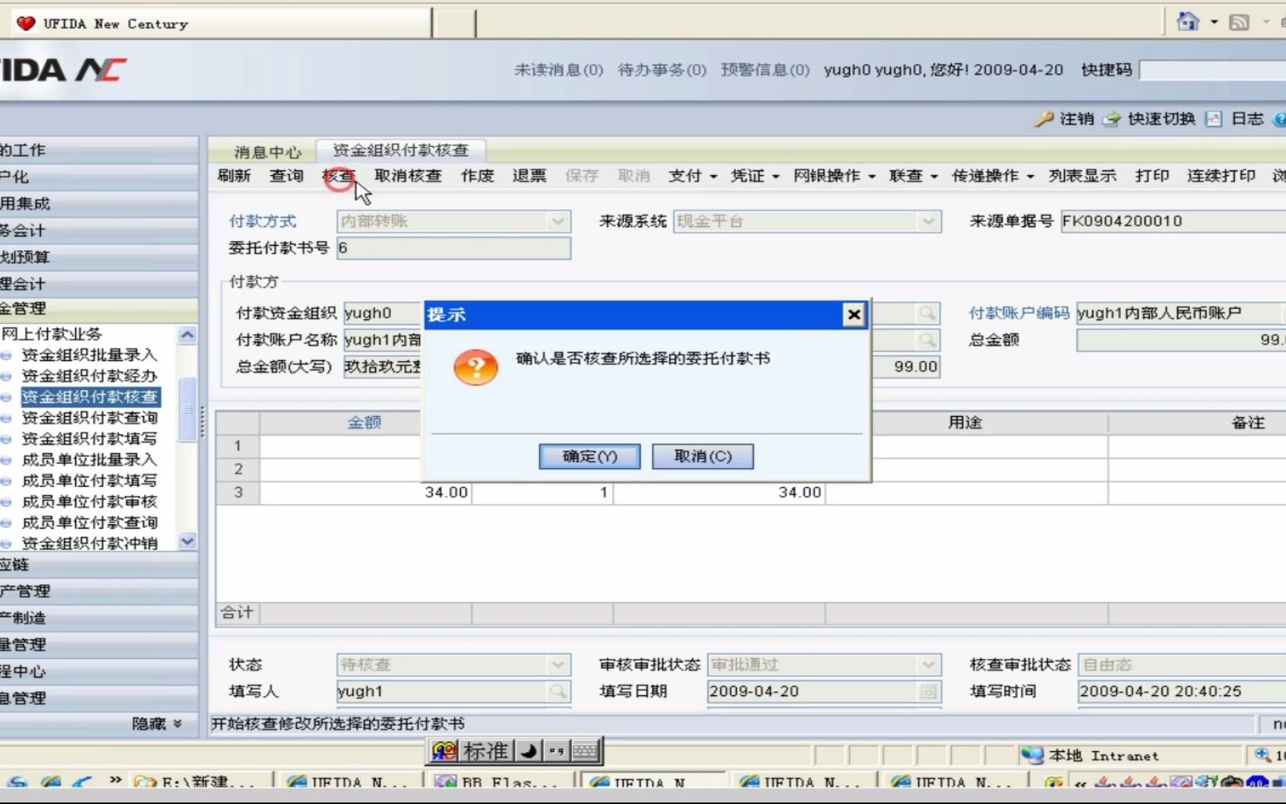Screen dimensions: 1286x804
Task: Select 资金组织付款冲销 in the tree
Action: click(89, 543)
